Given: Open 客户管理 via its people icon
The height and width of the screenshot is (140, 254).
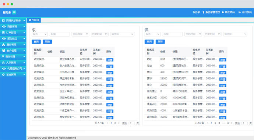Looking at the screenshot, I should click(x=4, y=50).
